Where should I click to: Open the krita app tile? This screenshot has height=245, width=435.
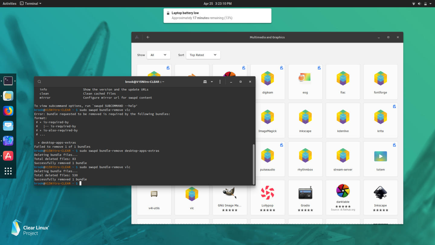[380, 120]
